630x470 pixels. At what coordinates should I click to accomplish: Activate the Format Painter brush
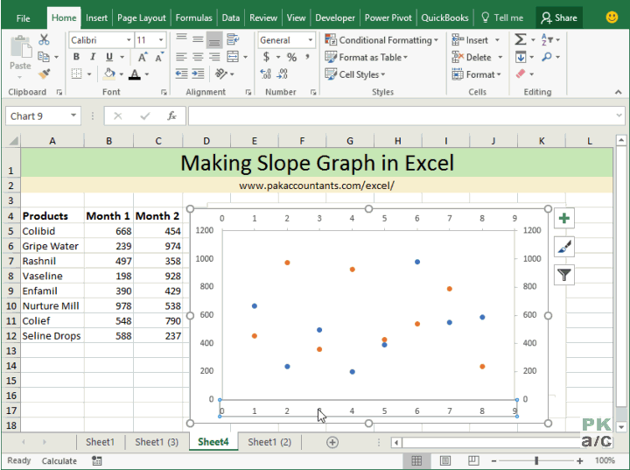45,74
